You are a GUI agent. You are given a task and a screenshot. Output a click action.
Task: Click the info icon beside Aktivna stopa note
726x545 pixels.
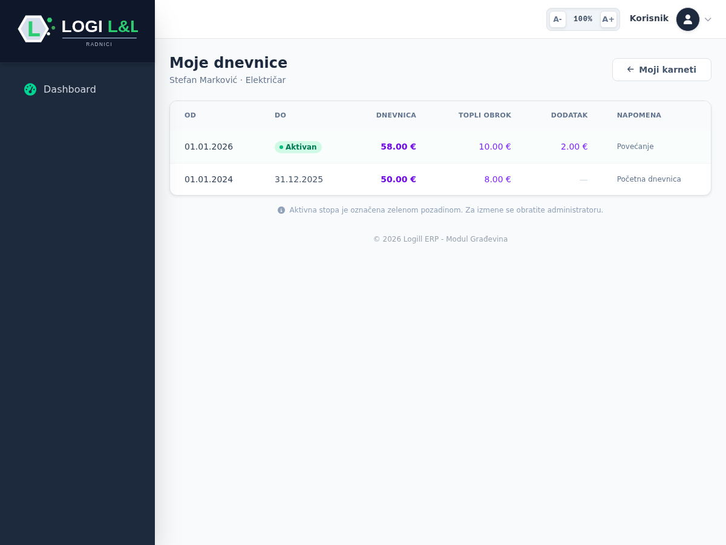281,210
